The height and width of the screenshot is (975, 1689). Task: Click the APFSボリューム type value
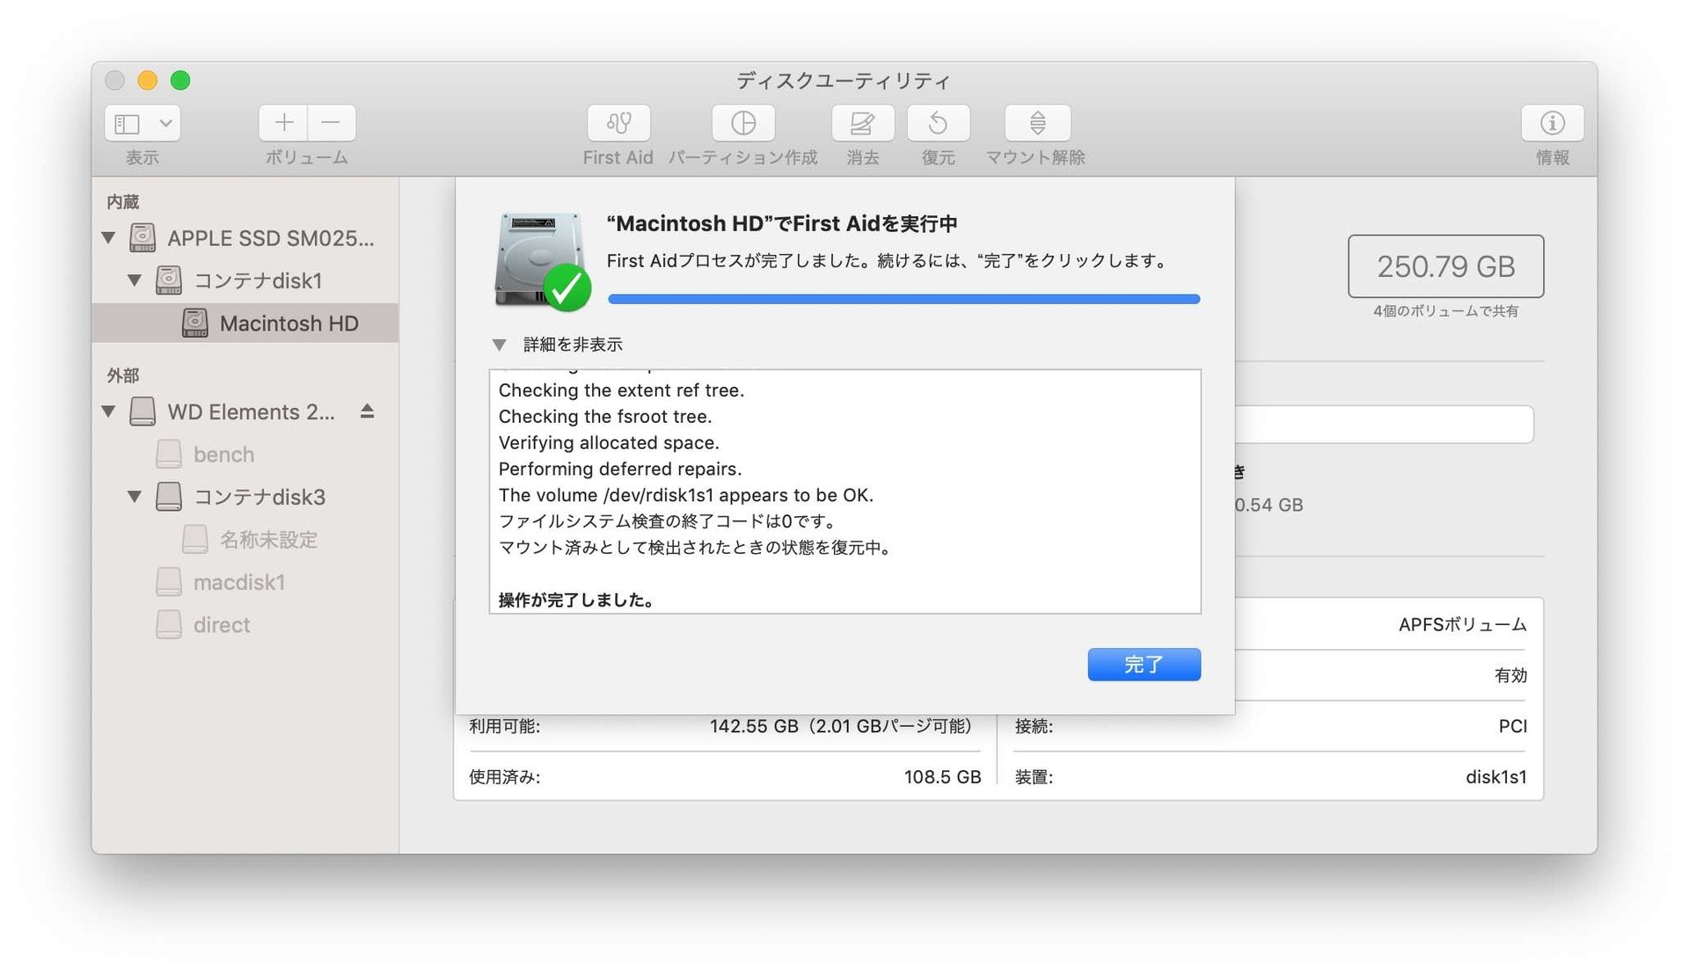tap(1462, 625)
